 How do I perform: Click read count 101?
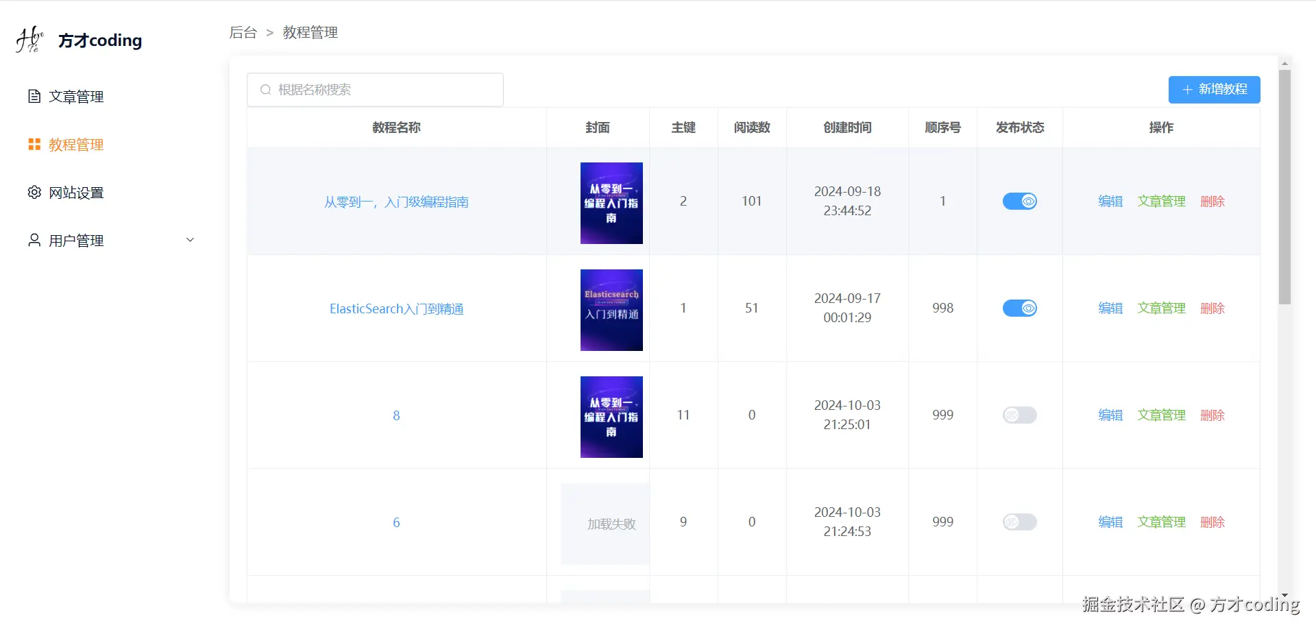click(752, 202)
